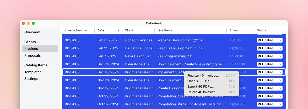Choose Delete 46 Invoices from context menu
The image size is (308, 109).
pos(212,92)
